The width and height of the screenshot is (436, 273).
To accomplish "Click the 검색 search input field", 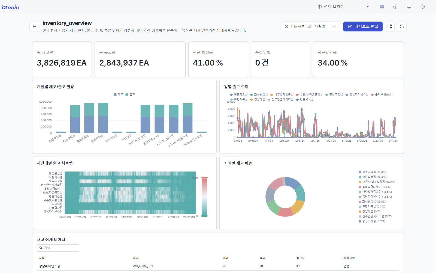I will (58, 248).
